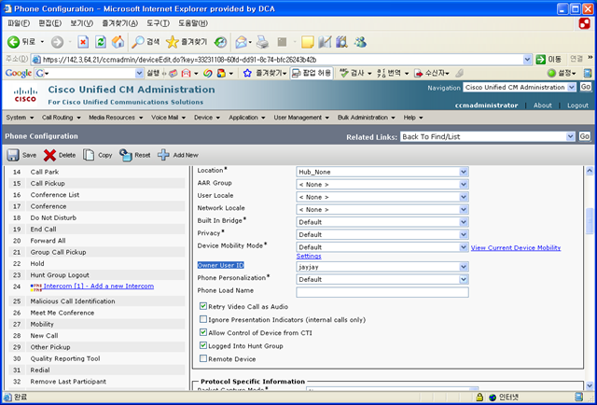Click the Phone Load Name input field
Screen dimensions: 597x405
click(382, 292)
